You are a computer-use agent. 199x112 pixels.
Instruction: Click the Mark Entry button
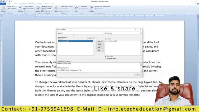(x=76, y=9)
